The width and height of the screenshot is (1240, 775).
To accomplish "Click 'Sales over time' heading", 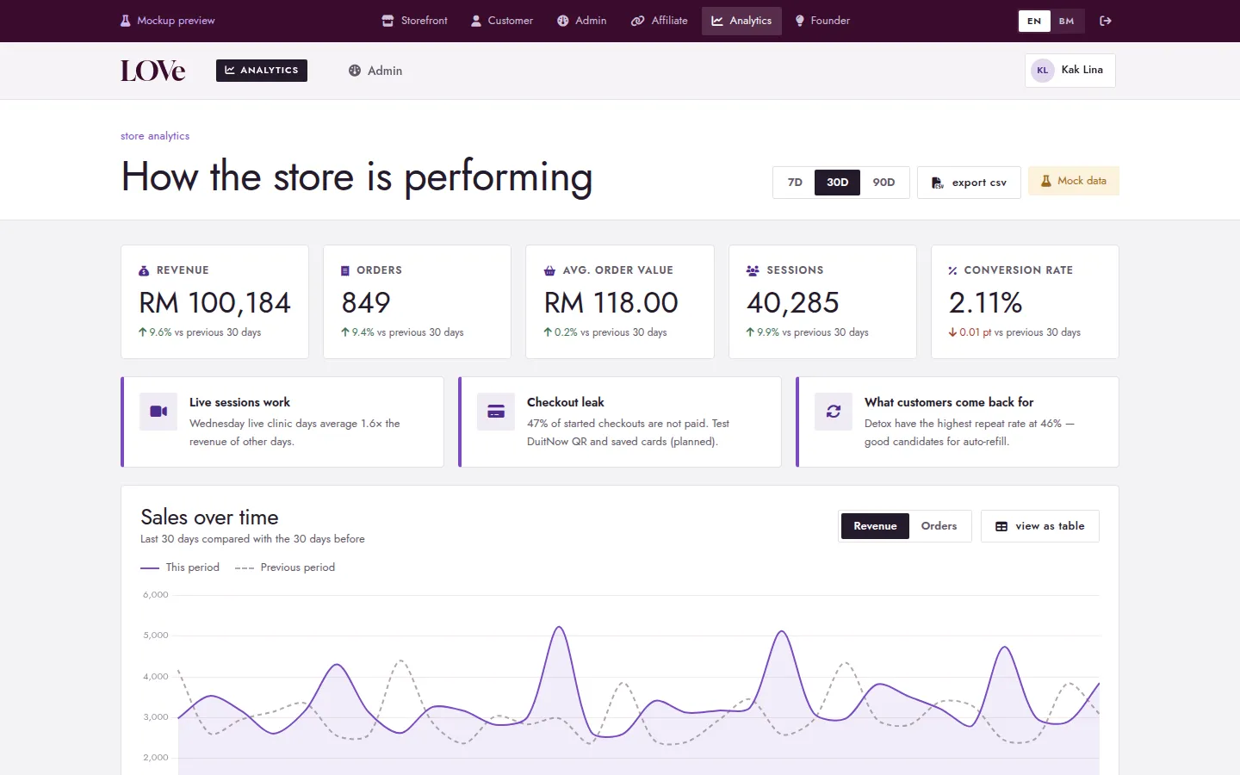I will coord(209,518).
